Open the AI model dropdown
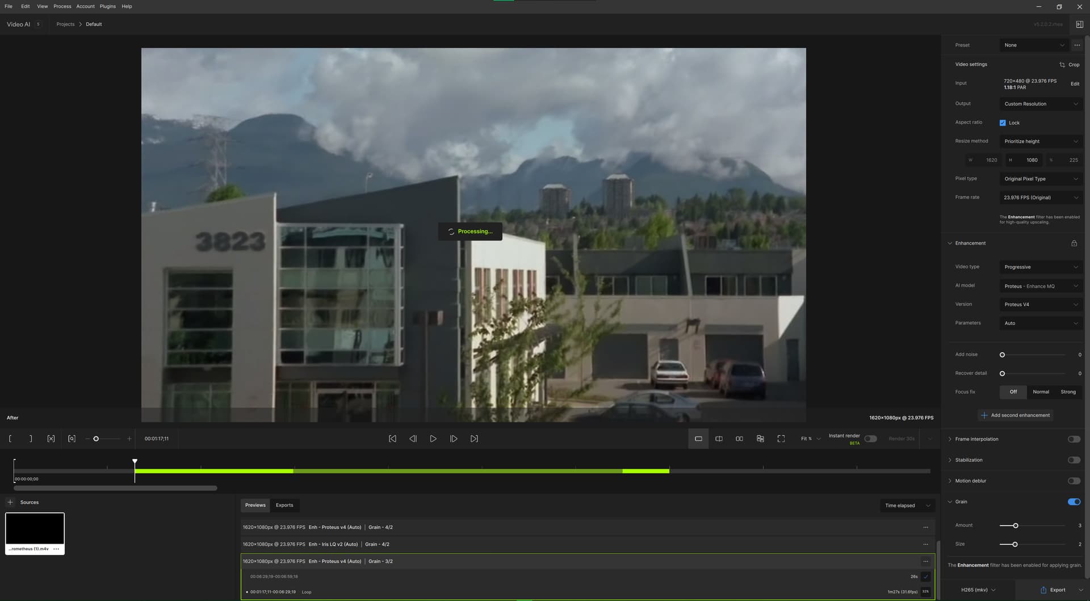This screenshot has height=601, width=1090. [x=1041, y=286]
